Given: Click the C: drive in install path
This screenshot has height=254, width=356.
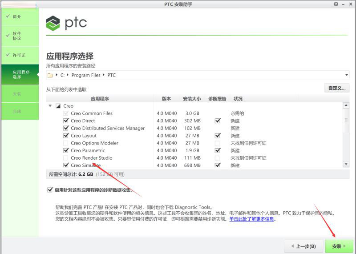Looking at the screenshot, I should click(62, 75).
